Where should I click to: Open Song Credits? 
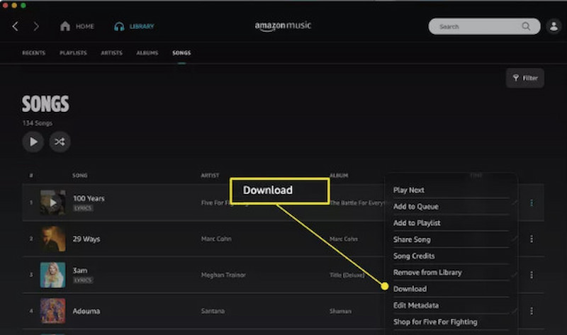click(414, 256)
